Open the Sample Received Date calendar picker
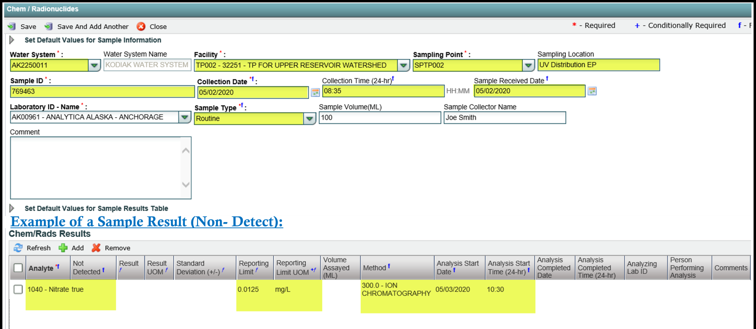 coord(592,91)
